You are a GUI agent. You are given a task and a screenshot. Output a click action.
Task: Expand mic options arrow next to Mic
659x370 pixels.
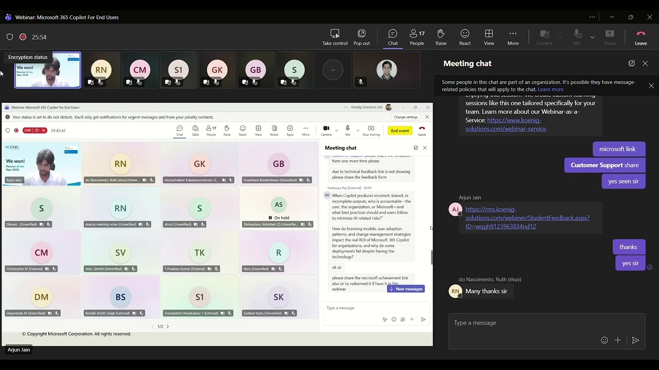coord(592,37)
